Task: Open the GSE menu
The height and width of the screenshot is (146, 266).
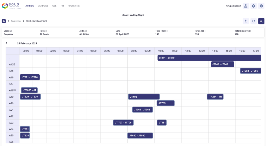Action: [54, 6]
